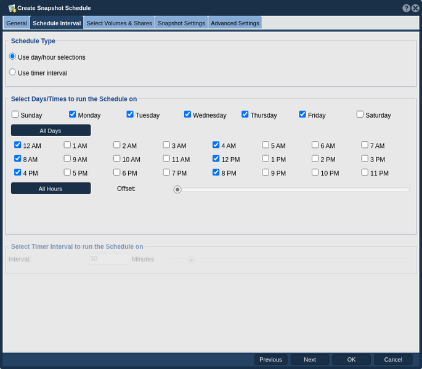Tick the 7 PM hour box
Viewport: 422px width, 369px height.
point(166,172)
